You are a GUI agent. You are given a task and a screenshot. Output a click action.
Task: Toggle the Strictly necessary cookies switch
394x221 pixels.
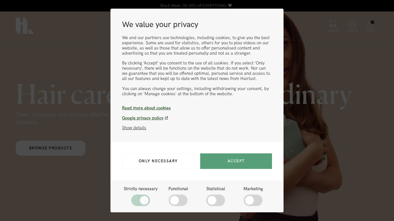140,200
